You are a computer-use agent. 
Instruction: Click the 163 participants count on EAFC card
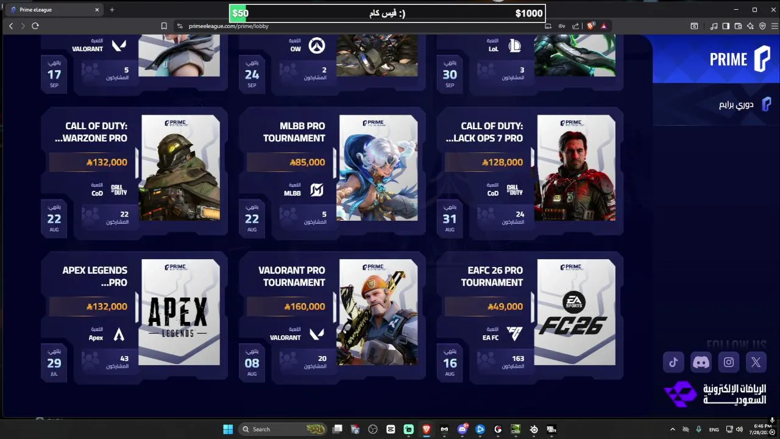coord(518,359)
